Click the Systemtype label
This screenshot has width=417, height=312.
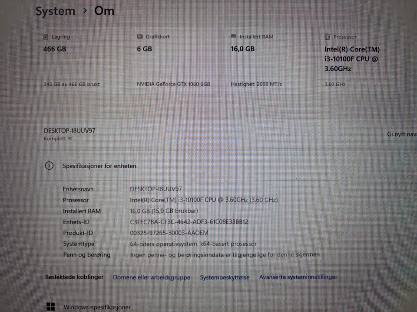tap(79, 244)
